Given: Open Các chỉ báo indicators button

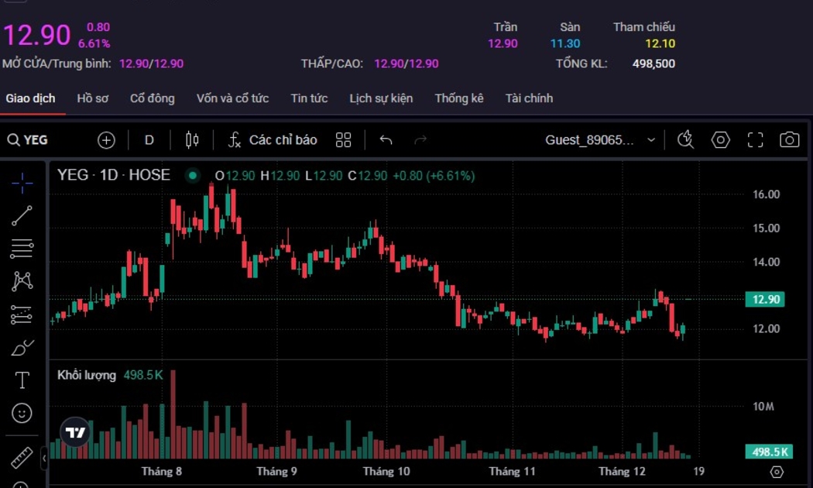Looking at the screenshot, I should tap(273, 140).
